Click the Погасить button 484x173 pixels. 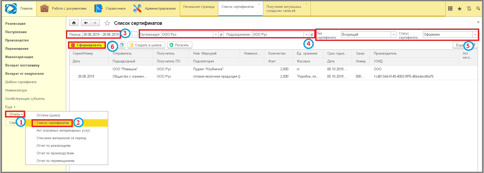point(180,45)
